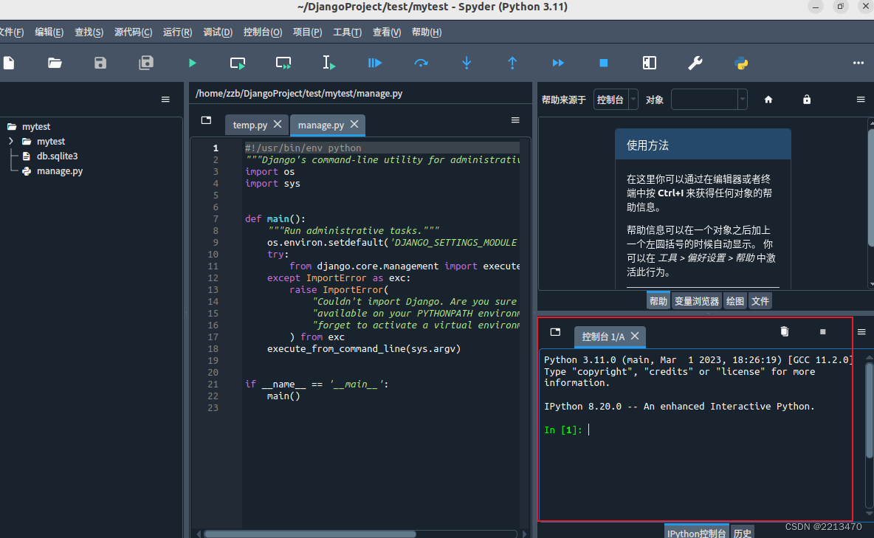Open console pane options menu

point(861,331)
